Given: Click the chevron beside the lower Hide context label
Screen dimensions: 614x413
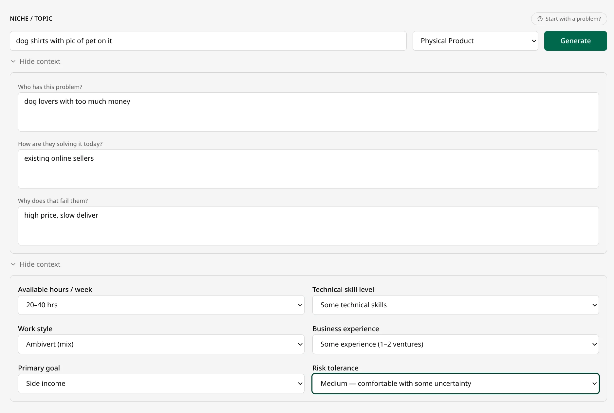Looking at the screenshot, I should pos(13,264).
